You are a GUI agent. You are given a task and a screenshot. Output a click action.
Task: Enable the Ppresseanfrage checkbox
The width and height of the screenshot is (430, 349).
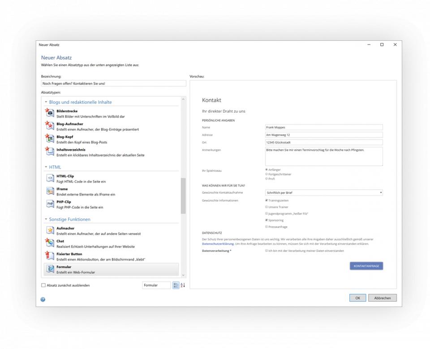click(x=266, y=227)
